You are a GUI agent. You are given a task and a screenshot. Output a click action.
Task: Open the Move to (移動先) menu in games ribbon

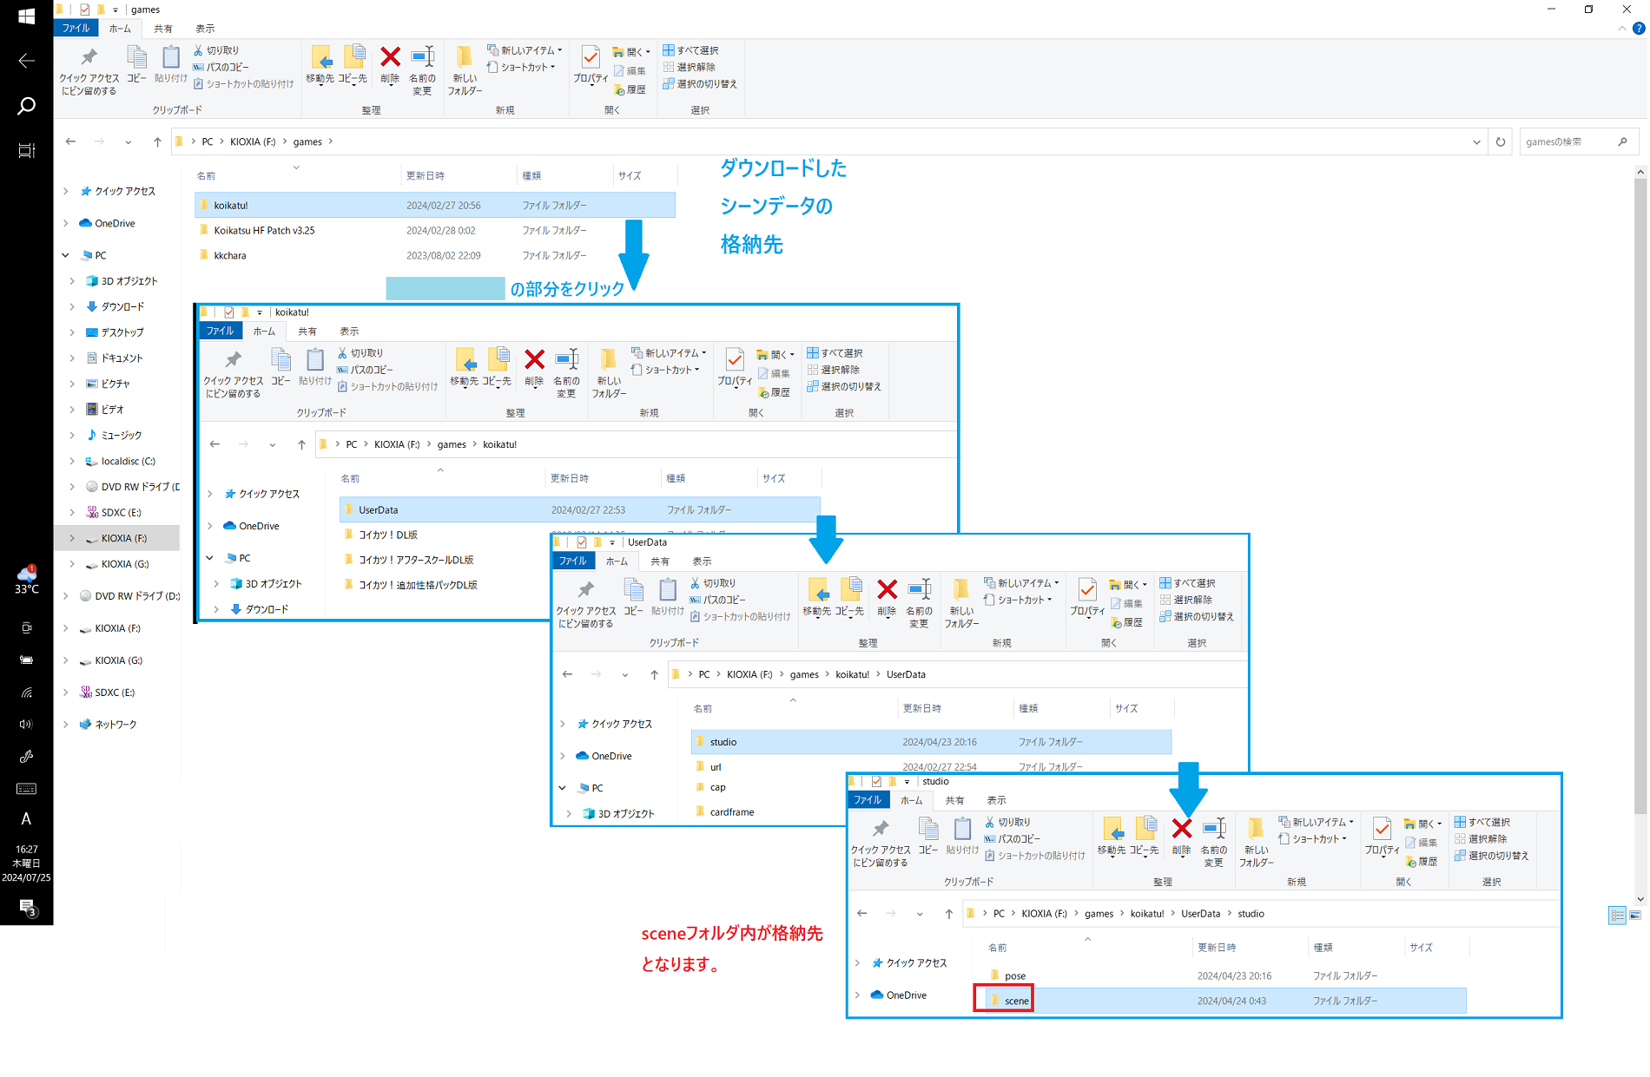[320, 65]
